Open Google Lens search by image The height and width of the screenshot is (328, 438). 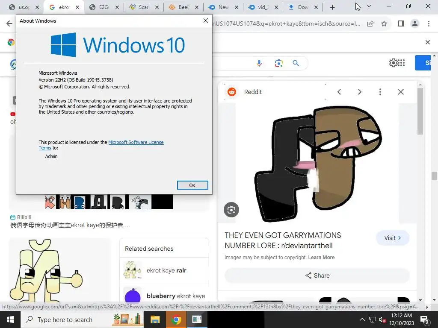tap(278, 63)
